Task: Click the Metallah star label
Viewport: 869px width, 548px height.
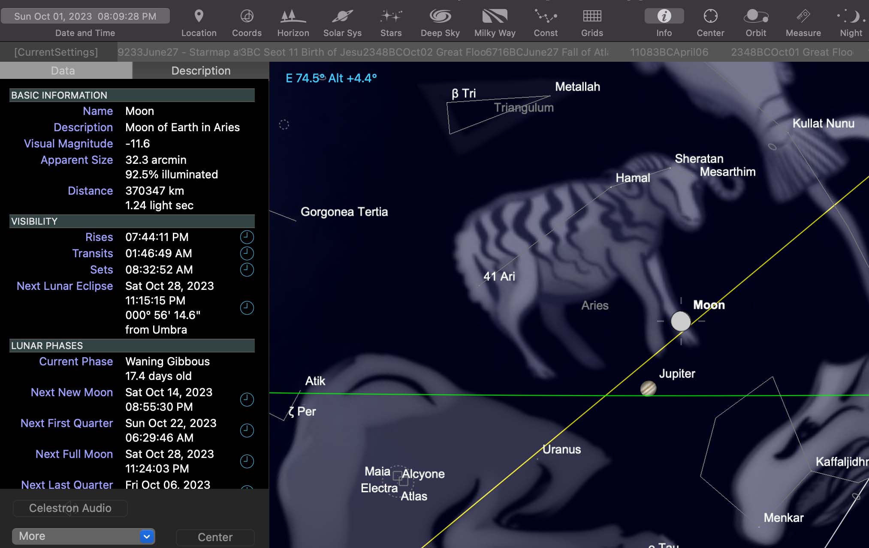Action: pyautogui.click(x=577, y=87)
